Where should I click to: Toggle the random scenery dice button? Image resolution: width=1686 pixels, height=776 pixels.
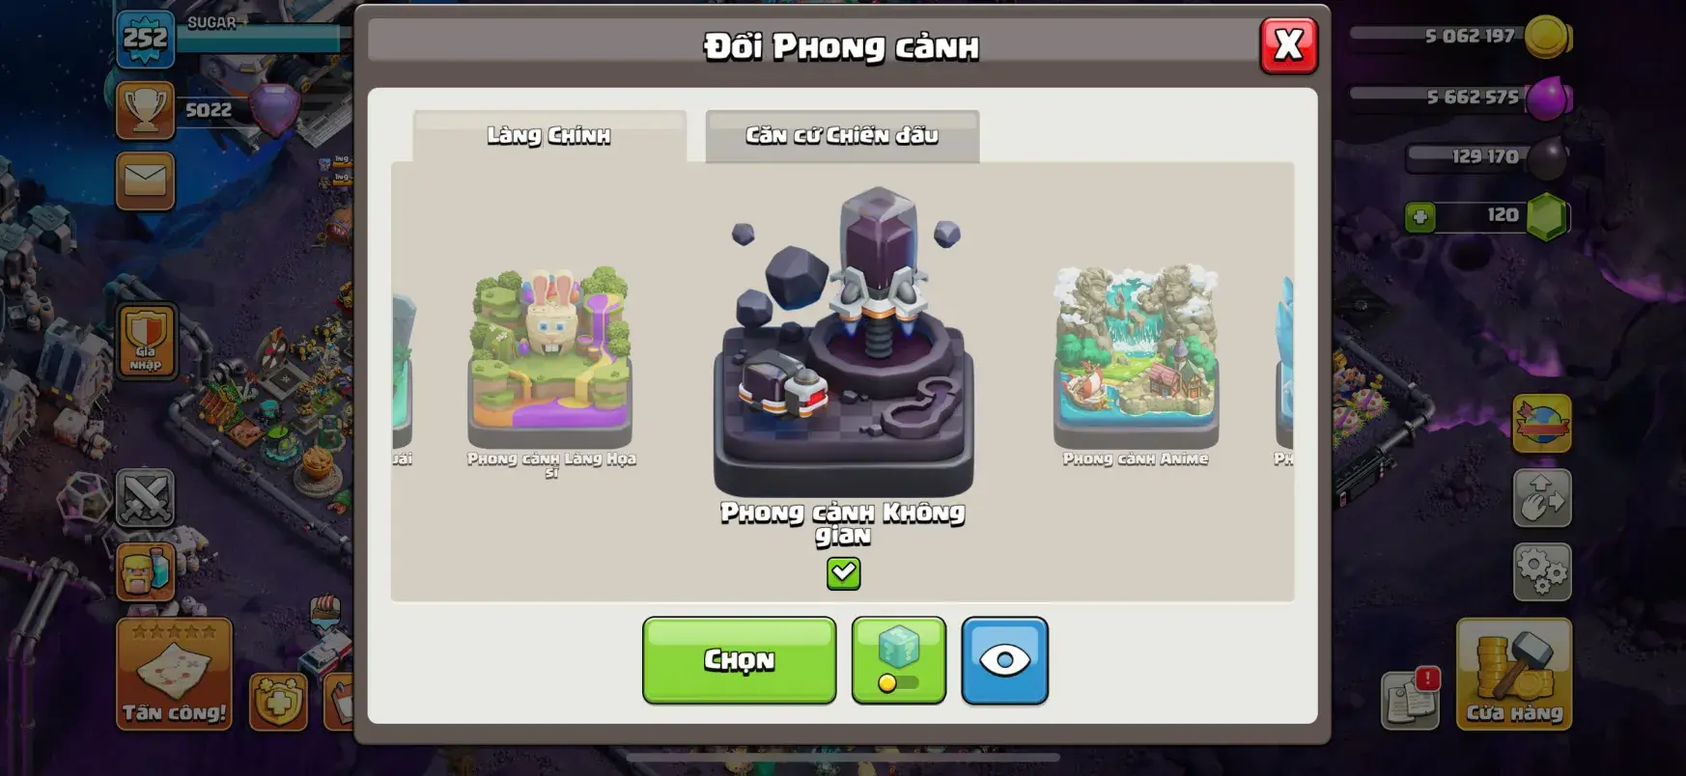(898, 660)
